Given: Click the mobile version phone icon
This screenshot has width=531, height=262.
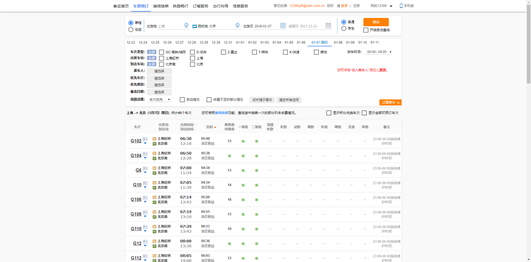Looking at the screenshot, I should [401, 6].
